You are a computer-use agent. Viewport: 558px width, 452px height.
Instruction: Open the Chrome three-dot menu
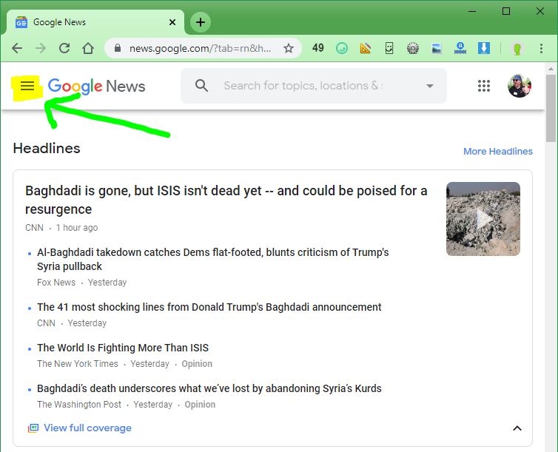tap(541, 48)
